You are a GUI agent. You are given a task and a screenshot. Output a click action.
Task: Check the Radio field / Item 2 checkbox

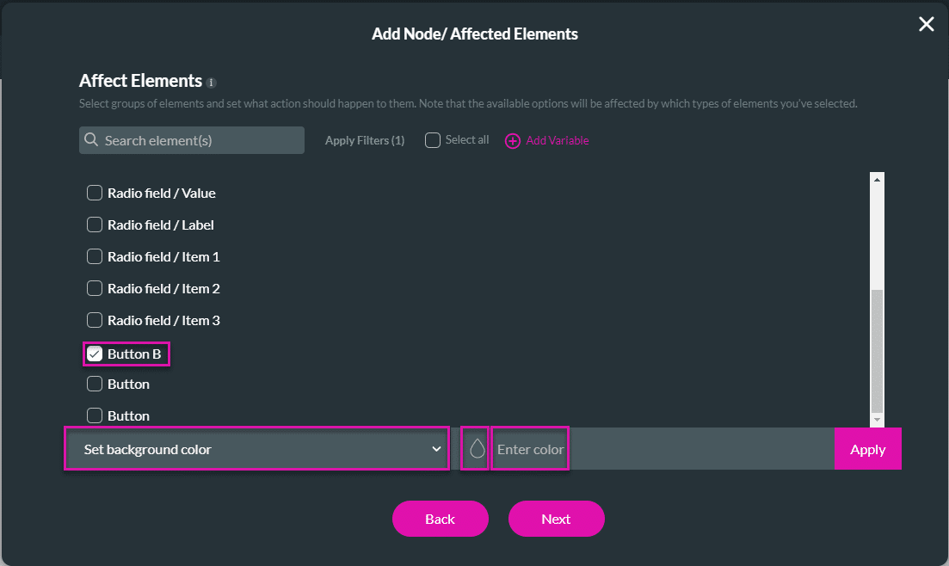(x=95, y=288)
